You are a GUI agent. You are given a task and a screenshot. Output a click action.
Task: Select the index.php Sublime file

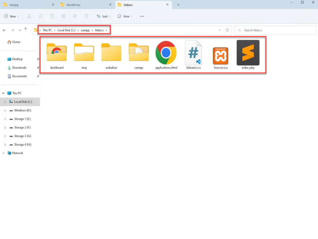tap(248, 55)
